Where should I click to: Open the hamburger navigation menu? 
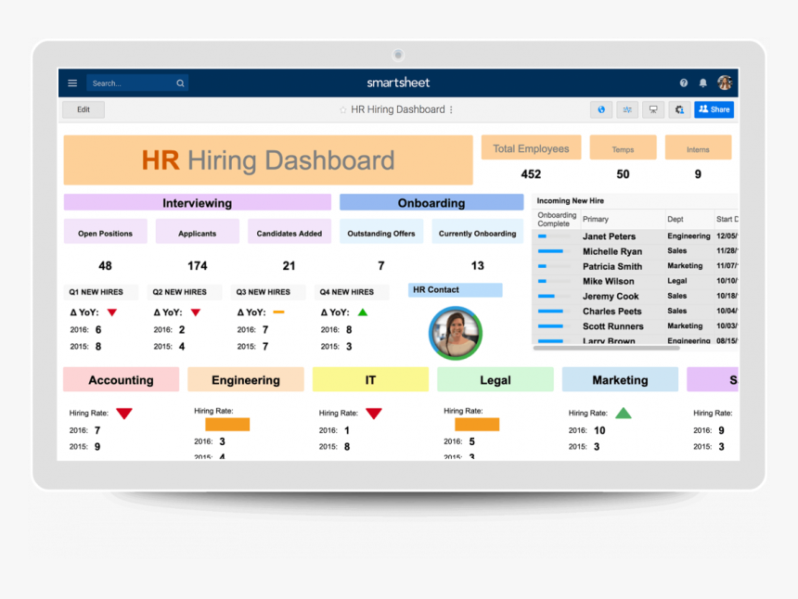pyautogui.click(x=72, y=83)
